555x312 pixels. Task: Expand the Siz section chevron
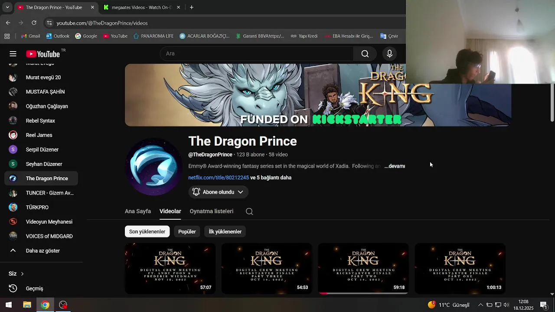tap(22, 274)
